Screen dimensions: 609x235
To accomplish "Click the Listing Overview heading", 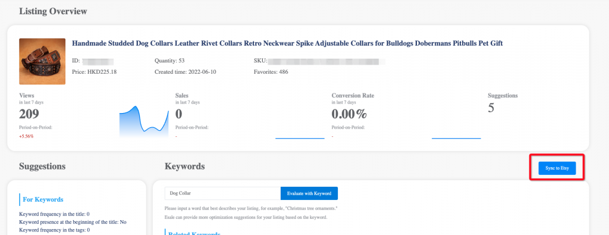I will click(x=53, y=11).
